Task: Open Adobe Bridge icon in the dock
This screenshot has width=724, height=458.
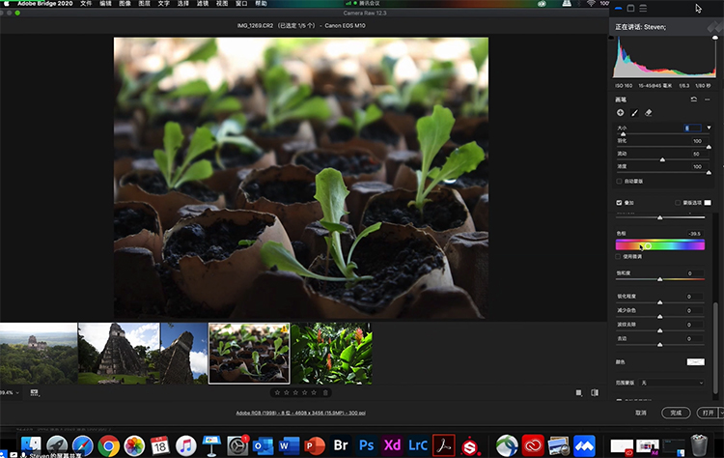Action: tap(342, 445)
